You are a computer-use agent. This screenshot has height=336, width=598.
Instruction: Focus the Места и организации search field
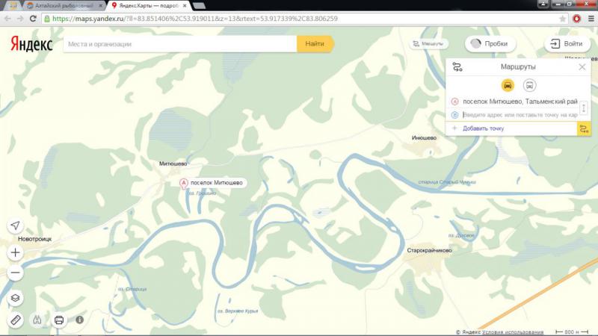click(x=179, y=44)
